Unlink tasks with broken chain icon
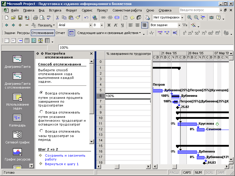This screenshot has height=176, width=235. [110, 18]
